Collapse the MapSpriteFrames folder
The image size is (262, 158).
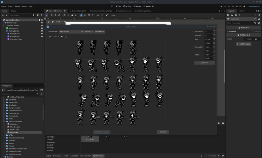pos(5,122)
